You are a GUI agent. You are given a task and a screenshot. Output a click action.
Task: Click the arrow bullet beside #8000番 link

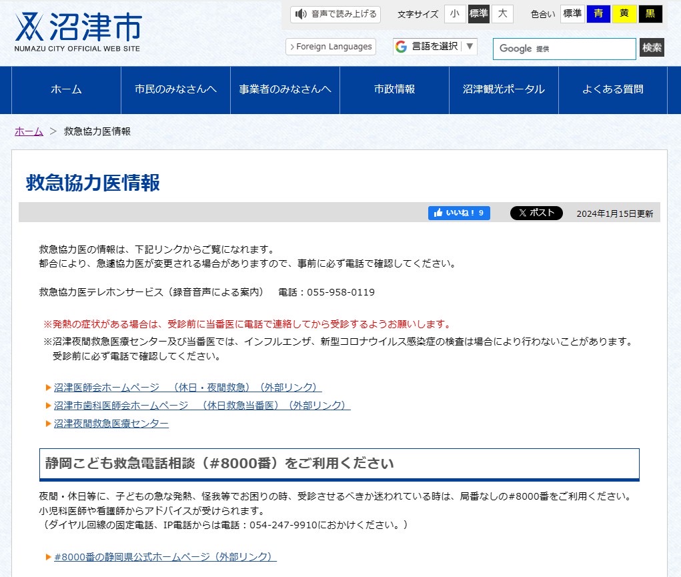pyautogui.click(x=49, y=557)
